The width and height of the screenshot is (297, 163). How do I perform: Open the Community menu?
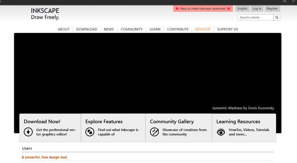click(x=132, y=29)
